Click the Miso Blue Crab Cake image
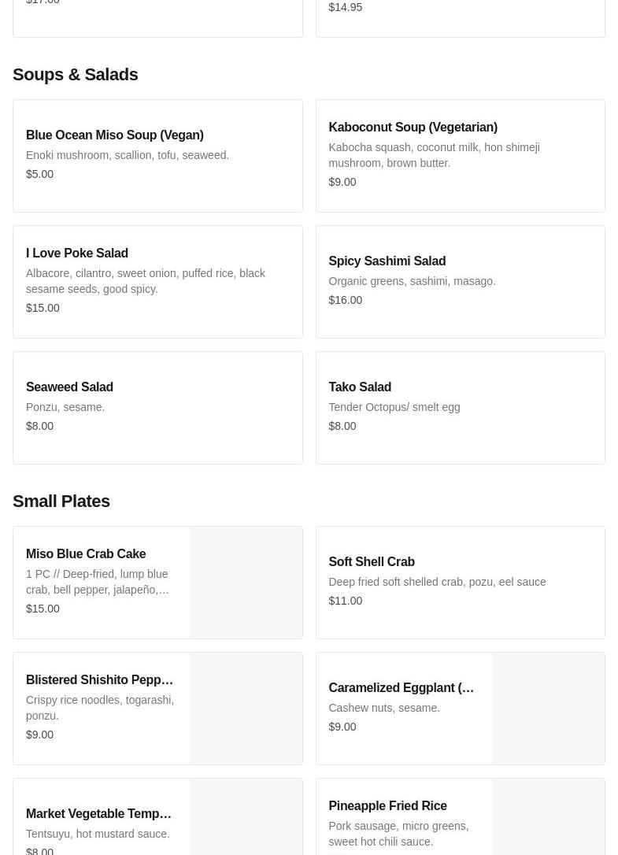This screenshot has height=855, width=618. [246, 583]
